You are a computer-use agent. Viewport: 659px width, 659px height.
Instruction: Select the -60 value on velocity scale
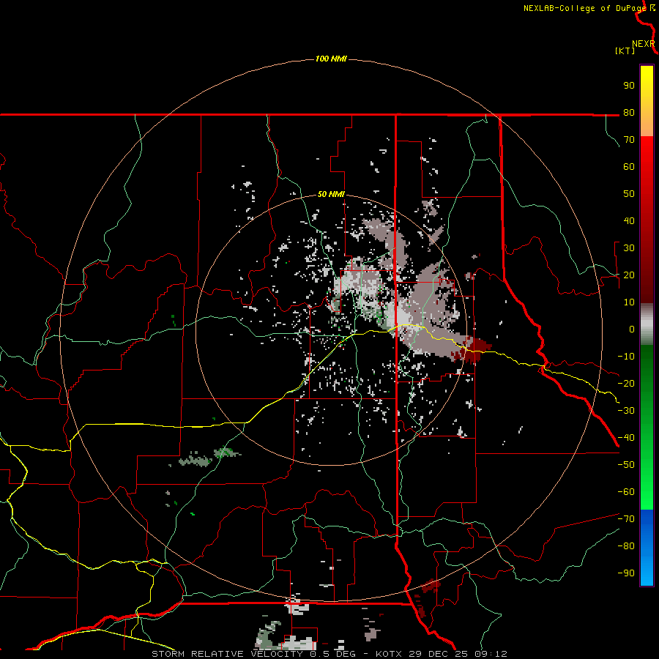626,492
